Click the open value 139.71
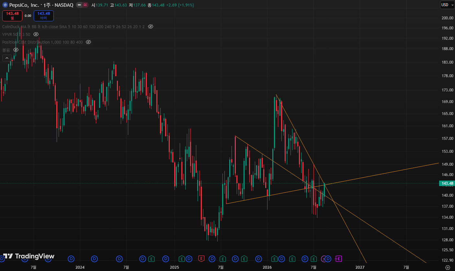The image size is (455, 271). (101, 5)
